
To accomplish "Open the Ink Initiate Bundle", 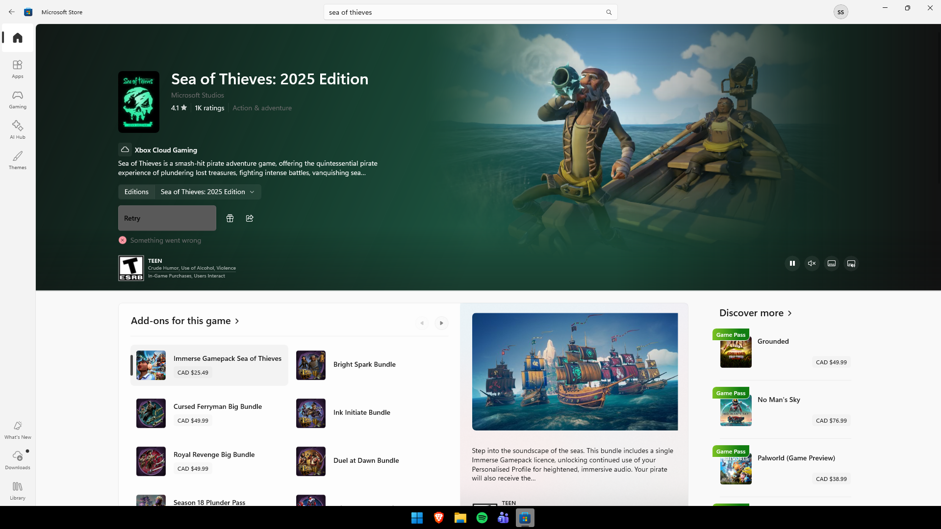I will (x=370, y=413).
